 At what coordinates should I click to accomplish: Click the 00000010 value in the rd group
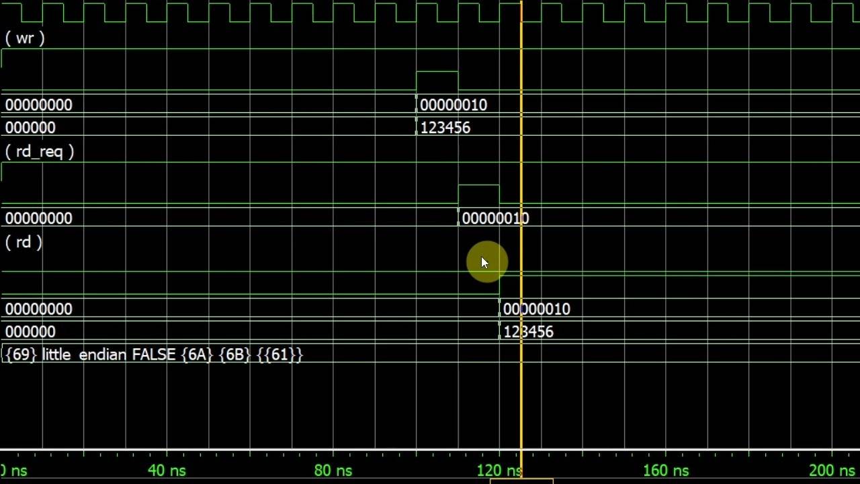point(536,309)
